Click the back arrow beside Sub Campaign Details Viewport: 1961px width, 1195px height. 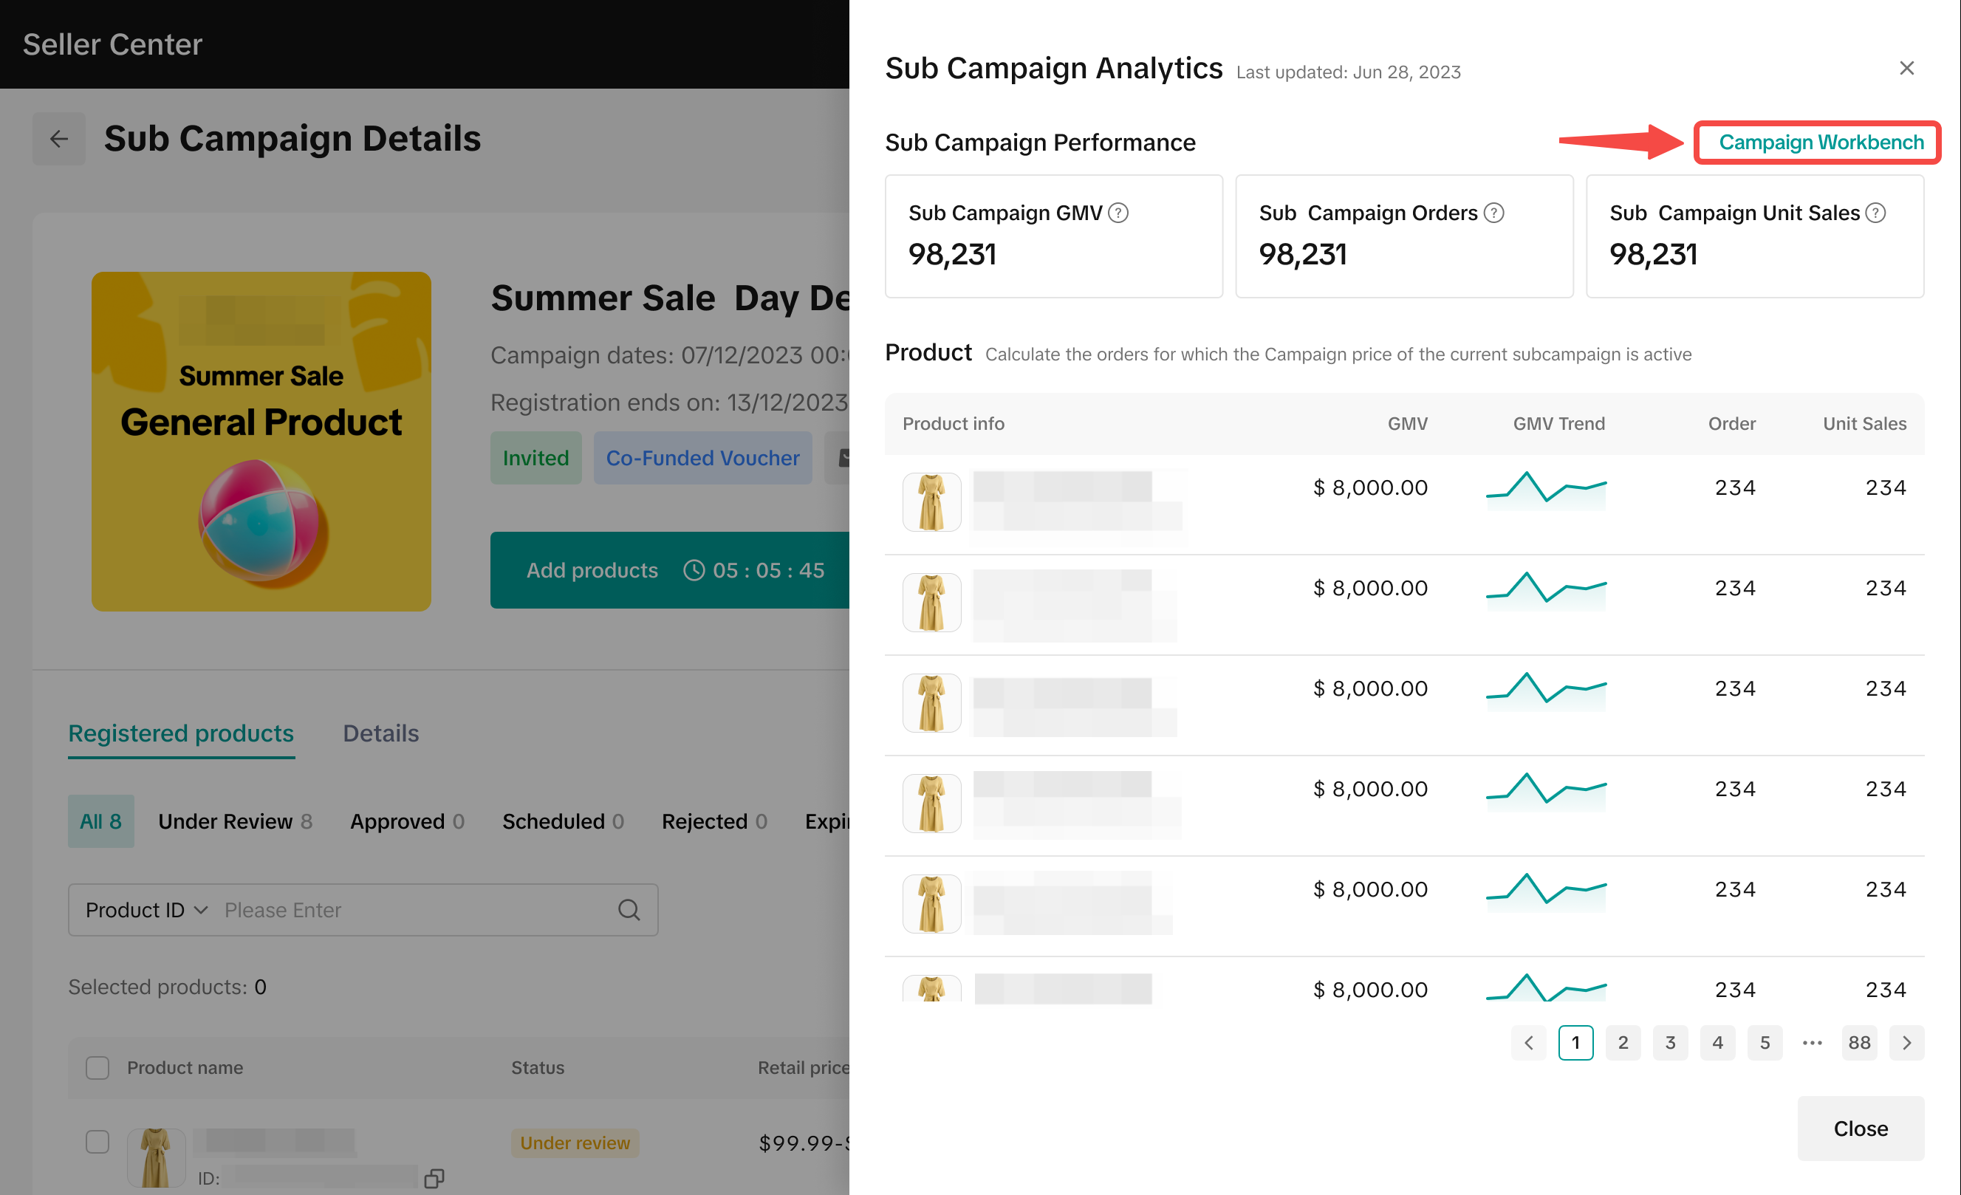pyautogui.click(x=58, y=140)
